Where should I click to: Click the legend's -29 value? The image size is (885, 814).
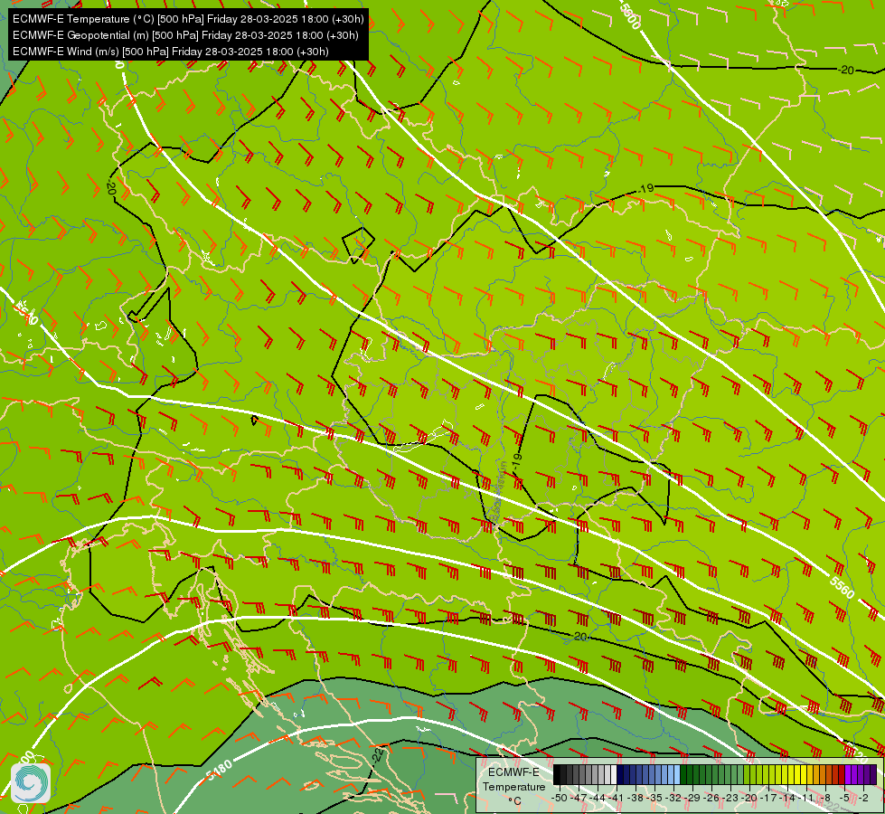click(x=693, y=799)
